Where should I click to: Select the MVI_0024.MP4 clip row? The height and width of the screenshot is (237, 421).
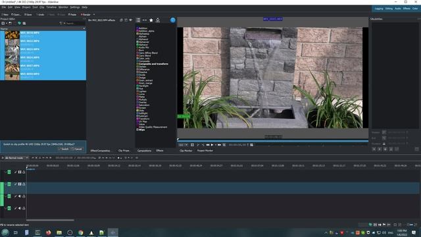coord(43,59)
